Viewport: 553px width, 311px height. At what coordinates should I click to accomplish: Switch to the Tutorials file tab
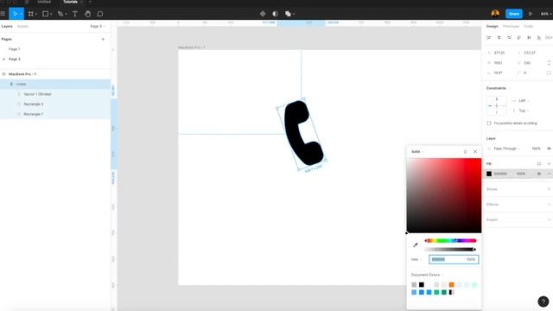(70, 2)
